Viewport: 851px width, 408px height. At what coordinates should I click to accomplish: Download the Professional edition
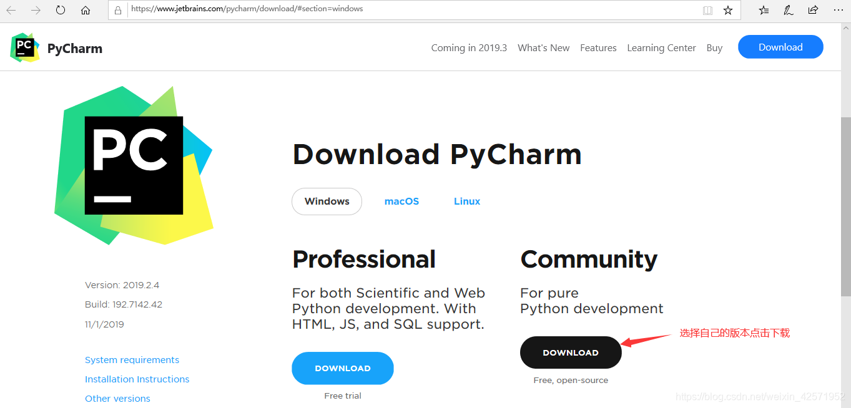343,368
